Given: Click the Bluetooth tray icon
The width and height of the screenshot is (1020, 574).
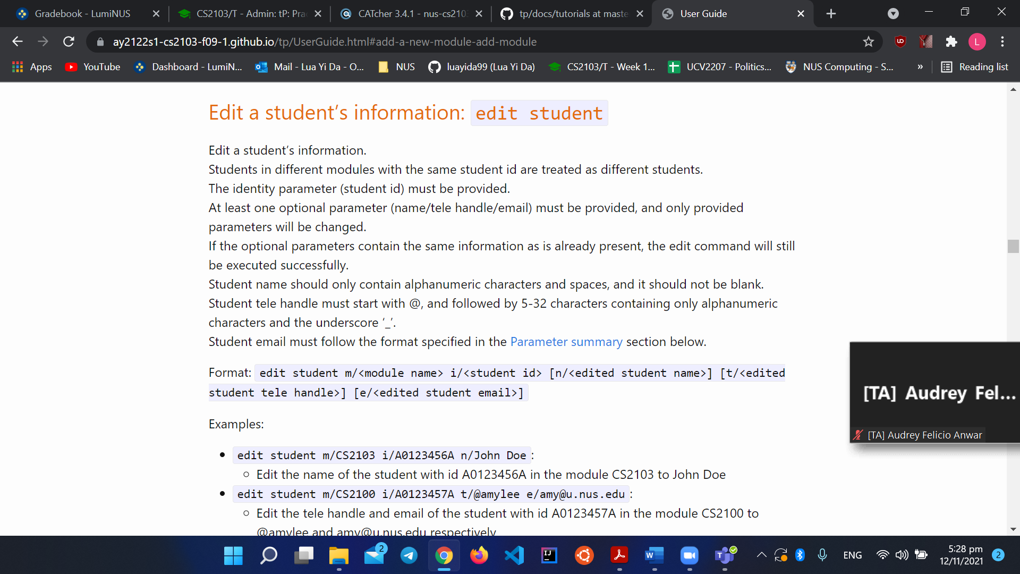Looking at the screenshot, I should tap(800, 555).
